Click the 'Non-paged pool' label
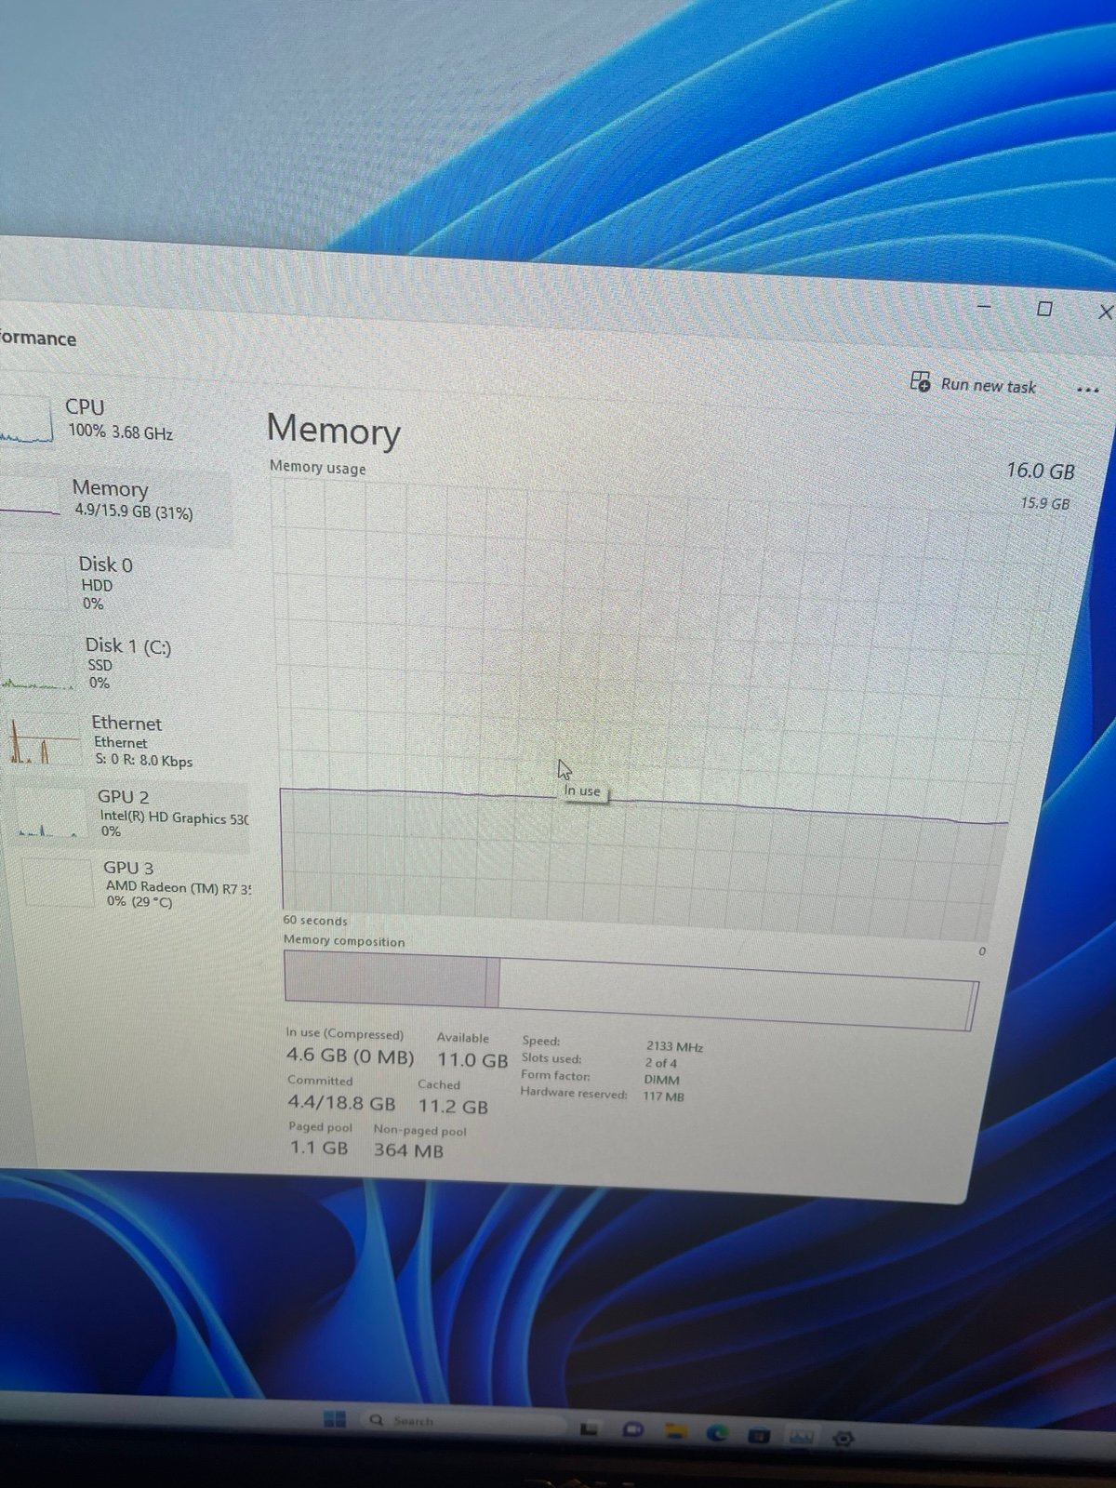Viewport: 1116px width, 1488px height. tap(420, 1131)
